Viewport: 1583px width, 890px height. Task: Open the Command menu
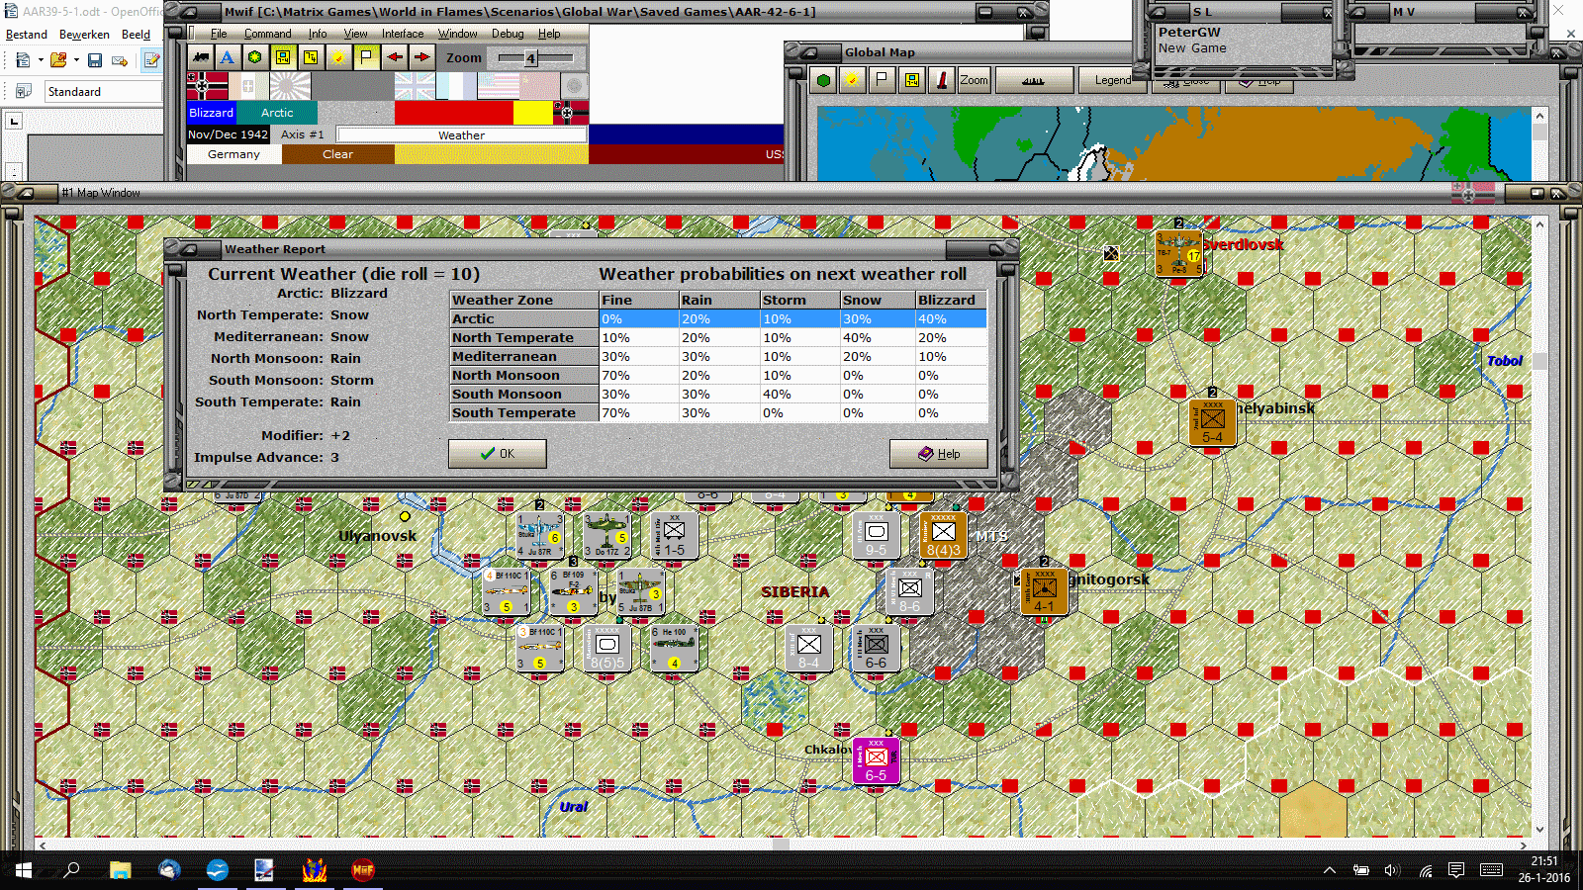(267, 34)
